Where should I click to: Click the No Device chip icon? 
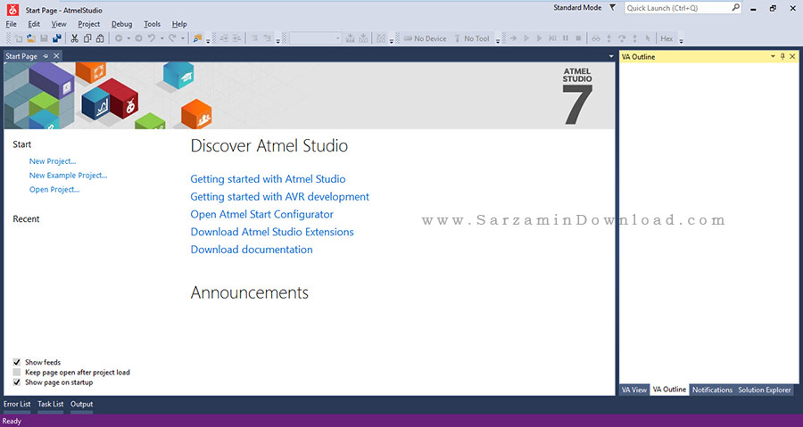408,38
